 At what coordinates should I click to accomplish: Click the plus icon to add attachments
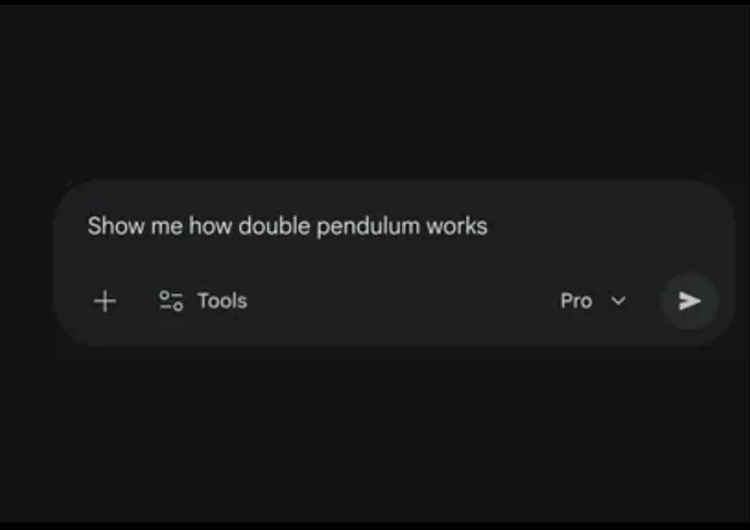(105, 301)
